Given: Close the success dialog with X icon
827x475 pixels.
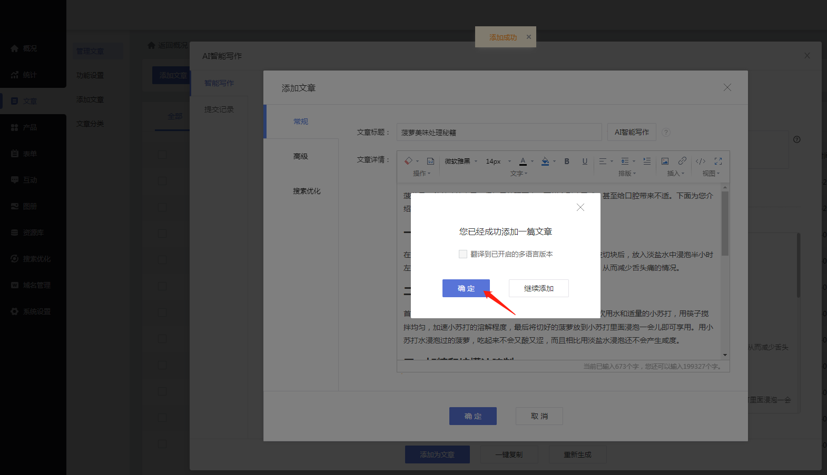Looking at the screenshot, I should (x=580, y=207).
